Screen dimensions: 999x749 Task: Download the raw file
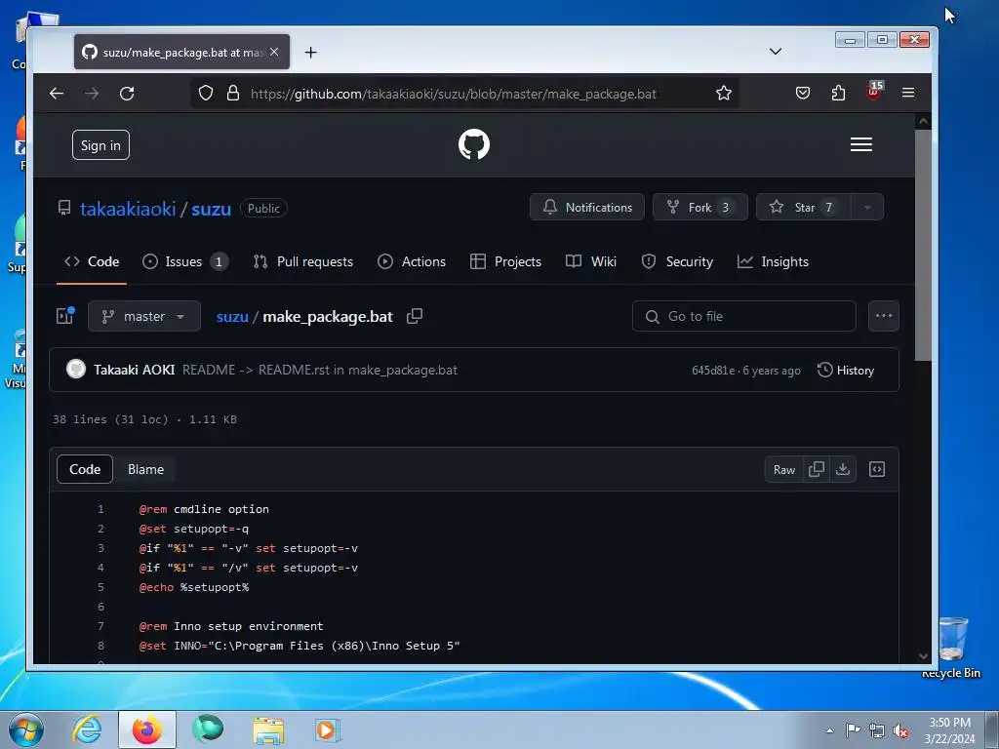843,469
